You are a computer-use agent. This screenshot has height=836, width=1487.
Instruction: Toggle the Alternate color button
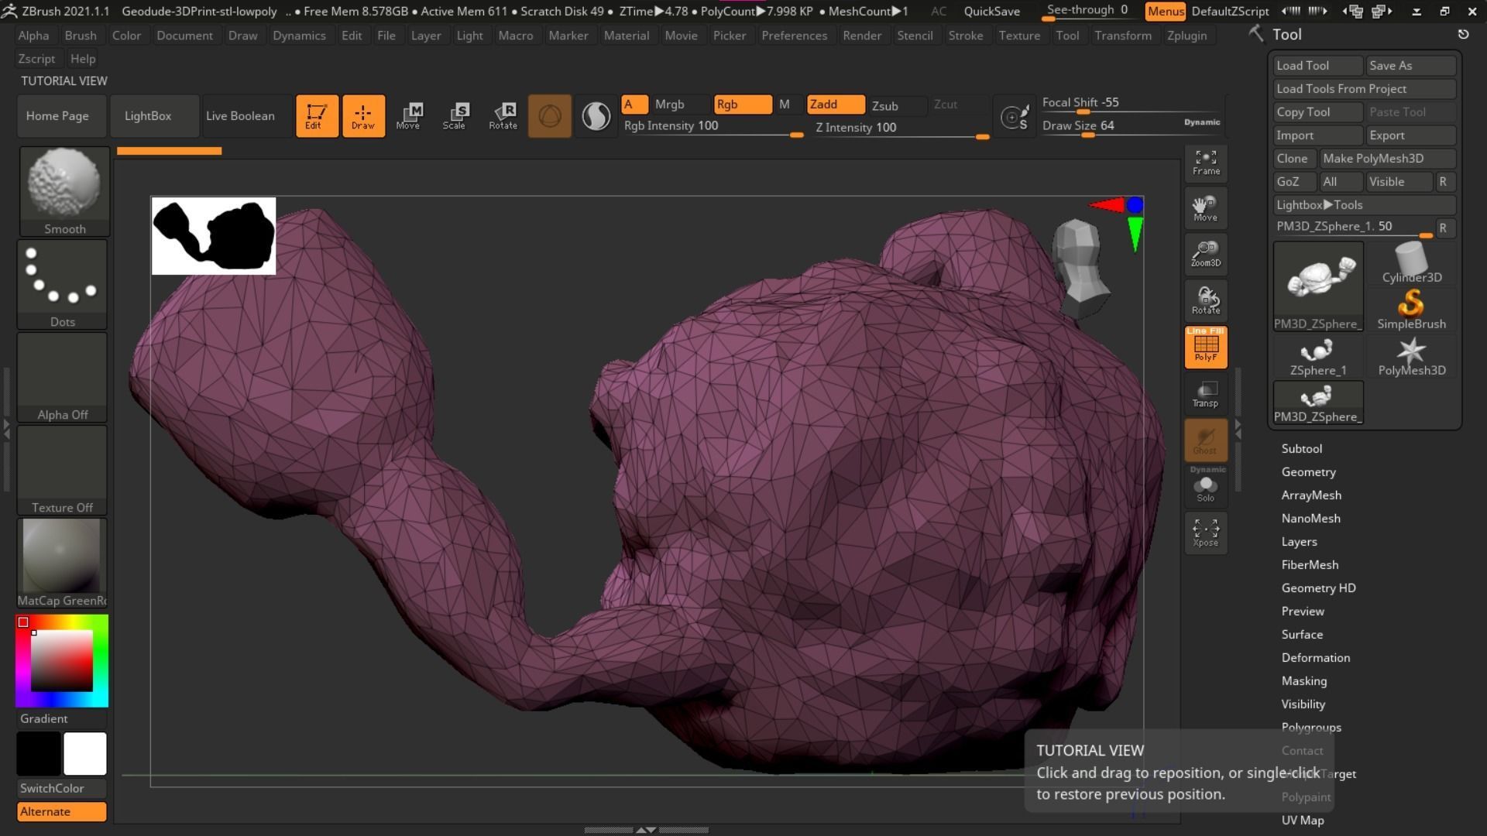pyautogui.click(x=62, y=811)
